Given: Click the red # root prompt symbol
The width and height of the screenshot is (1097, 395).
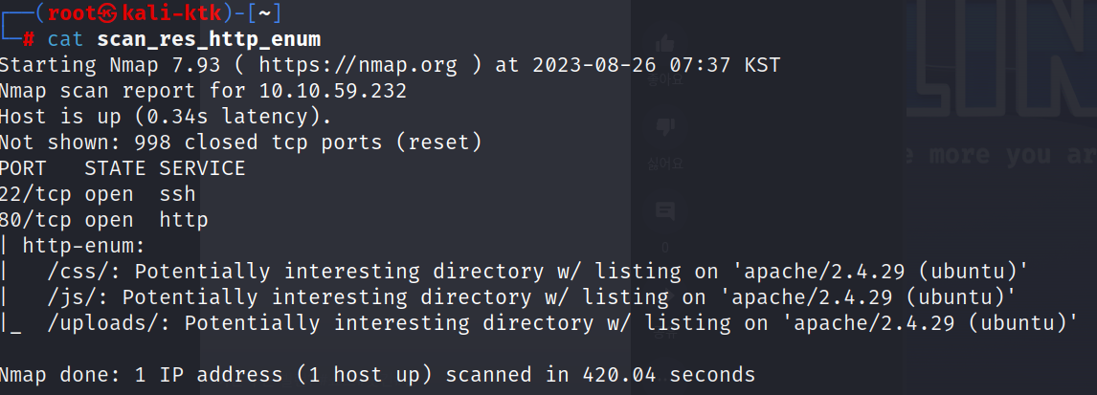Looking at the screenshot, I should (28, 40).
